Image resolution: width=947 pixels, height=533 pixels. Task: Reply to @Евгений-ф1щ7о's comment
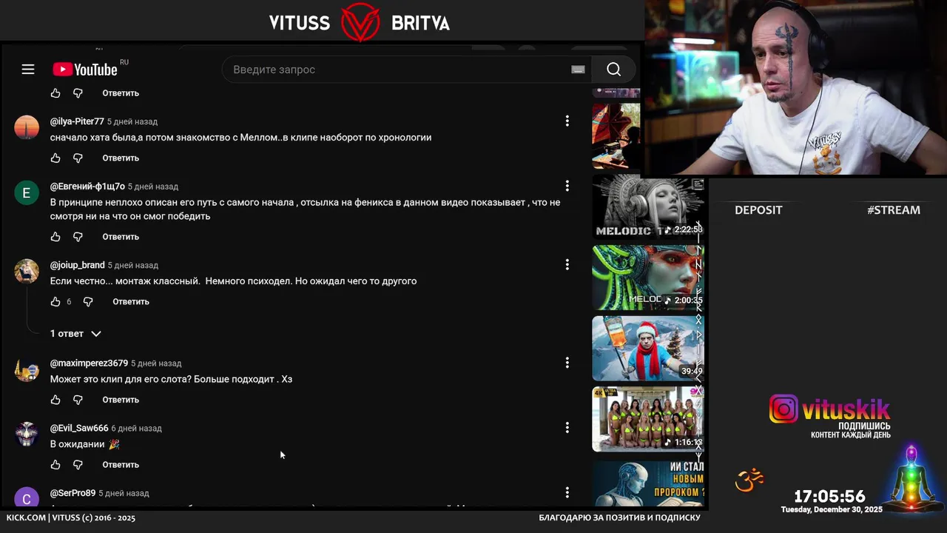pos(121,237)
